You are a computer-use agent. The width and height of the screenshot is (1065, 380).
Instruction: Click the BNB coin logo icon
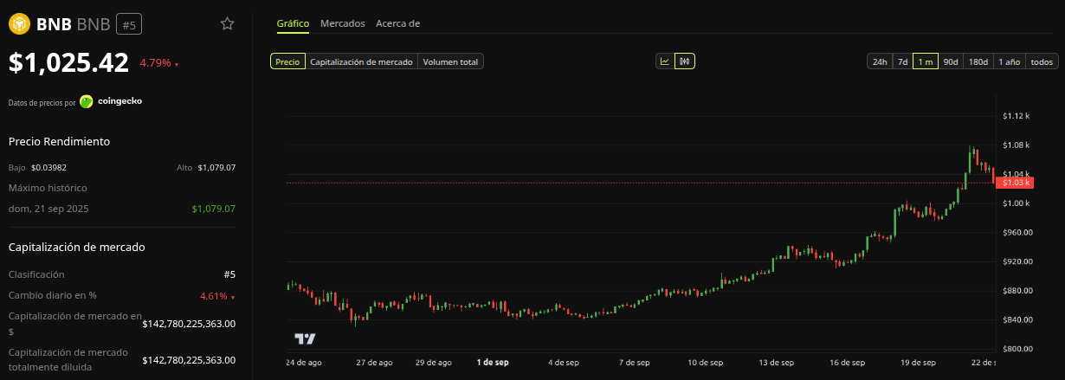point(19,24)
